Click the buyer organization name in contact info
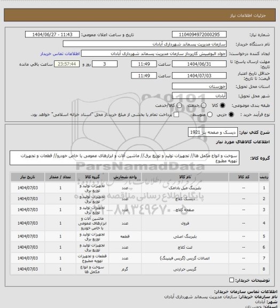 [201, 297]
